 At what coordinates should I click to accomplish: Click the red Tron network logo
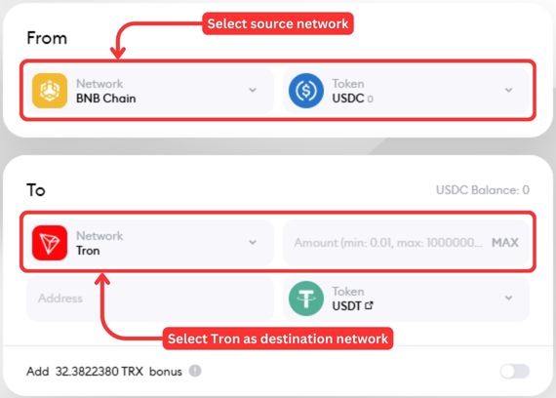point(50,243)
